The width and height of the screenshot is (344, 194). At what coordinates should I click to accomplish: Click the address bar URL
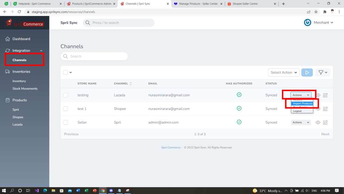(63, 12)
